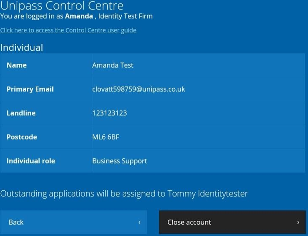308x236 pixels.
Task: Open the Control Centre user guide link
Action: click(68, 30)
